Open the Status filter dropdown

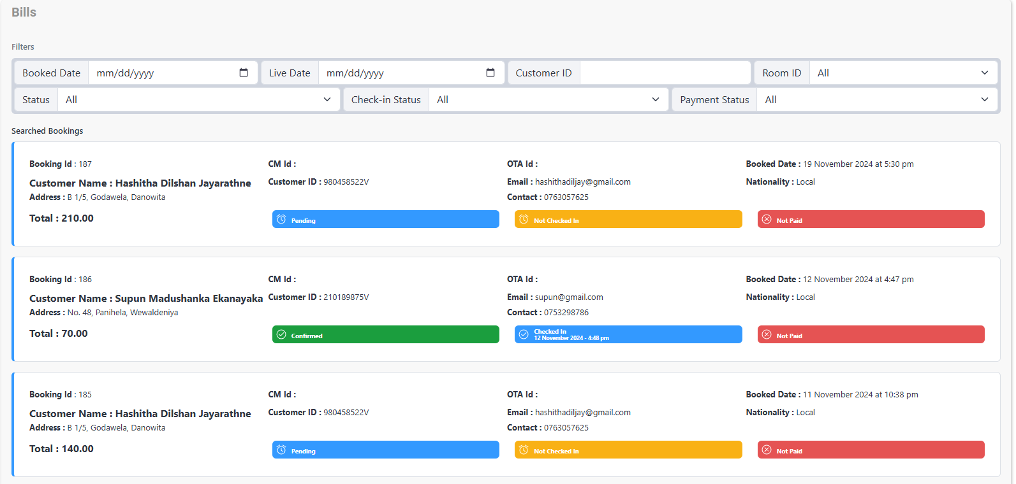pos(198,99)
